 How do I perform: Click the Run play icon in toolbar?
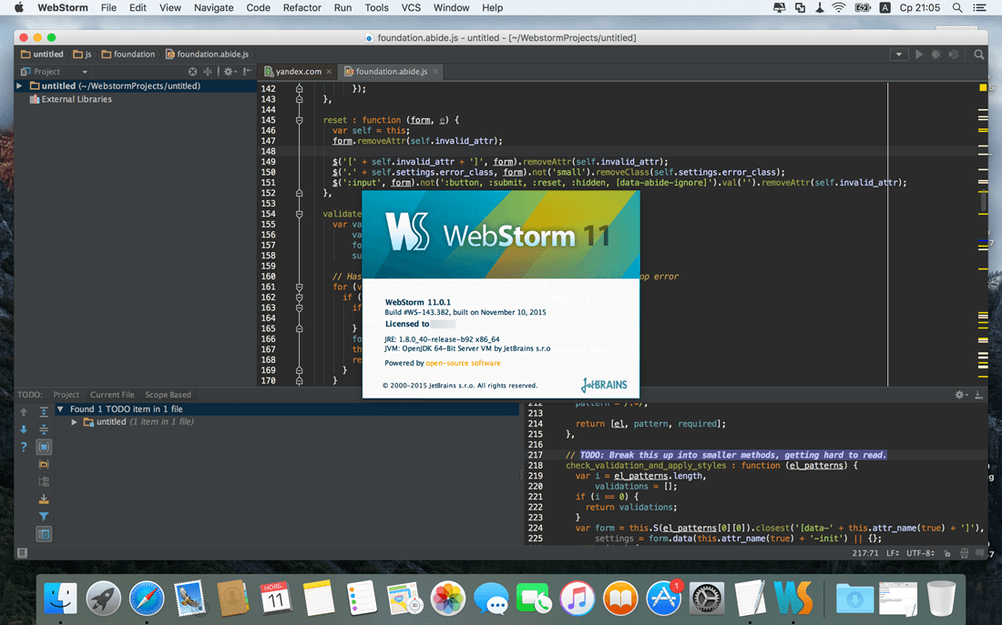coord(918,55)
